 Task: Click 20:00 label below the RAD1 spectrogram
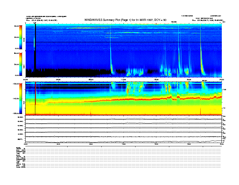pyautogui.click(x=189, y=80)
